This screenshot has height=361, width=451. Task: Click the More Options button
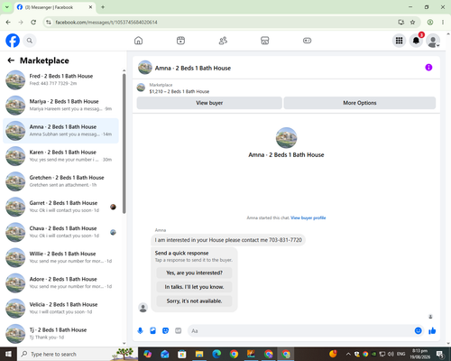pos(360,103)
